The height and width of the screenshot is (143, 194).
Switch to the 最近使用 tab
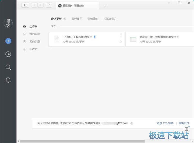point(77,19)
